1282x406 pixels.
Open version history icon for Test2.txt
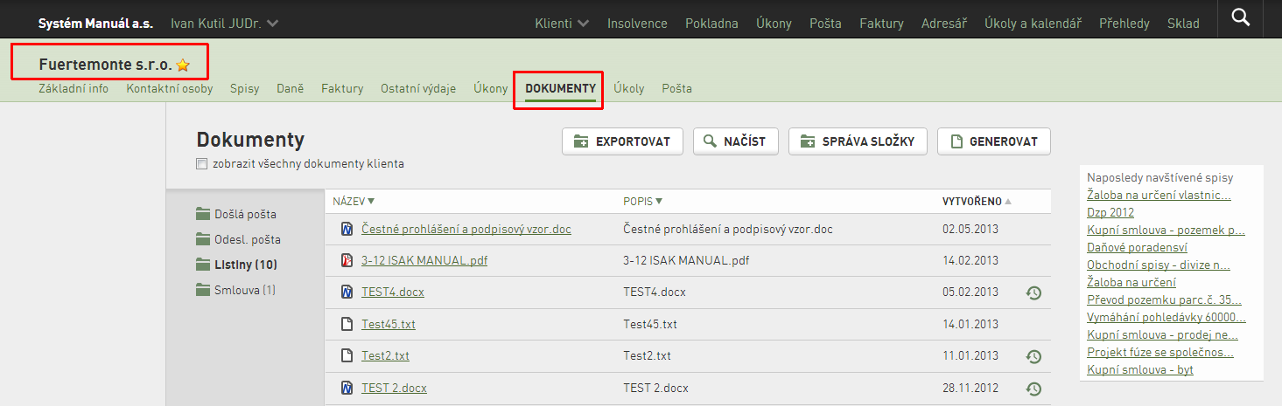pos(1033,356)
